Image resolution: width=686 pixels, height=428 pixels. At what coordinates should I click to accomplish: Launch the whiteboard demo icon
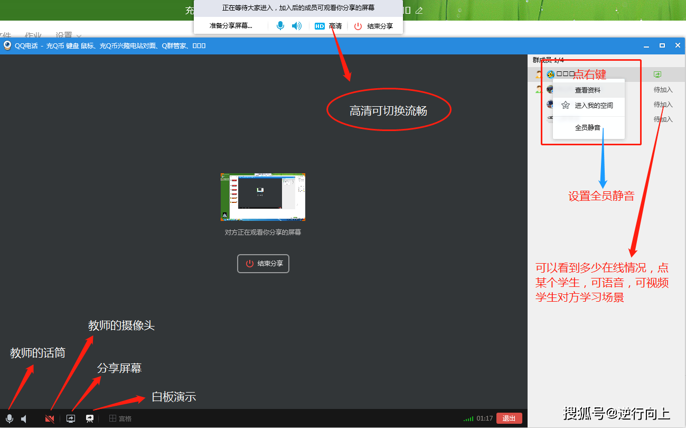coord(90,418)
